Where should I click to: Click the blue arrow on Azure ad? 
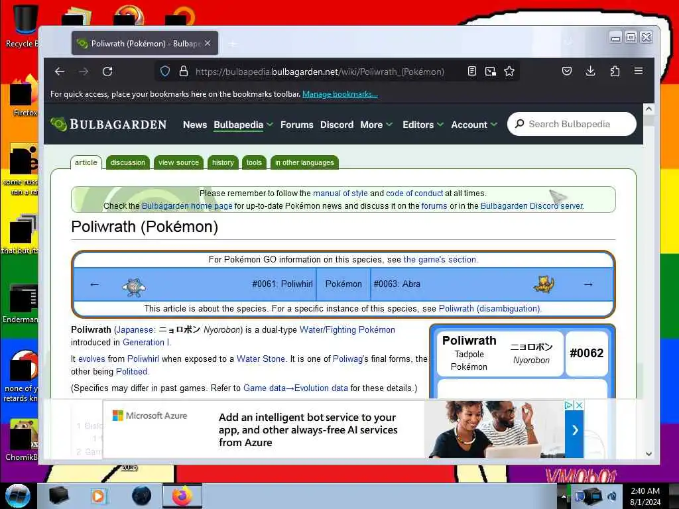click(x=575, y=429)
